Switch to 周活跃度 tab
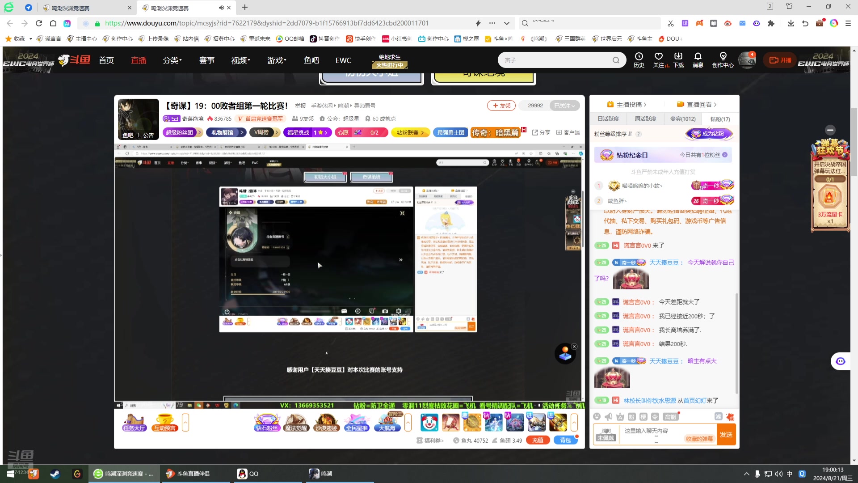The image size is (858, 483). click(645, 119)
